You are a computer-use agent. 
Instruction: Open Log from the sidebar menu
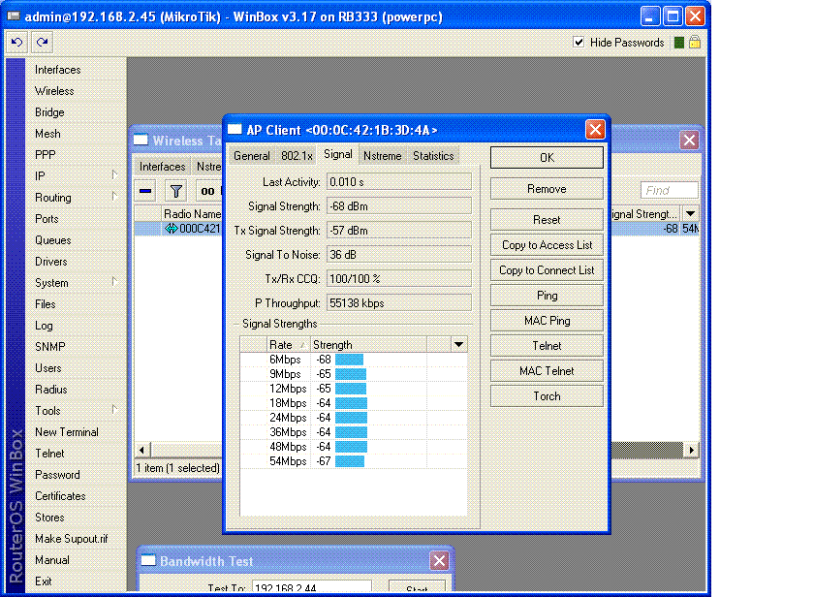click(44, 326)
